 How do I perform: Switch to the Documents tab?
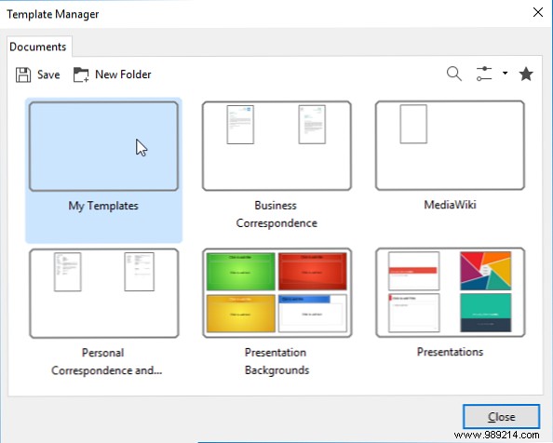[38, 47]
